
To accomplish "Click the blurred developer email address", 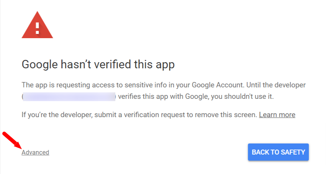I will [x=69, y=97].
